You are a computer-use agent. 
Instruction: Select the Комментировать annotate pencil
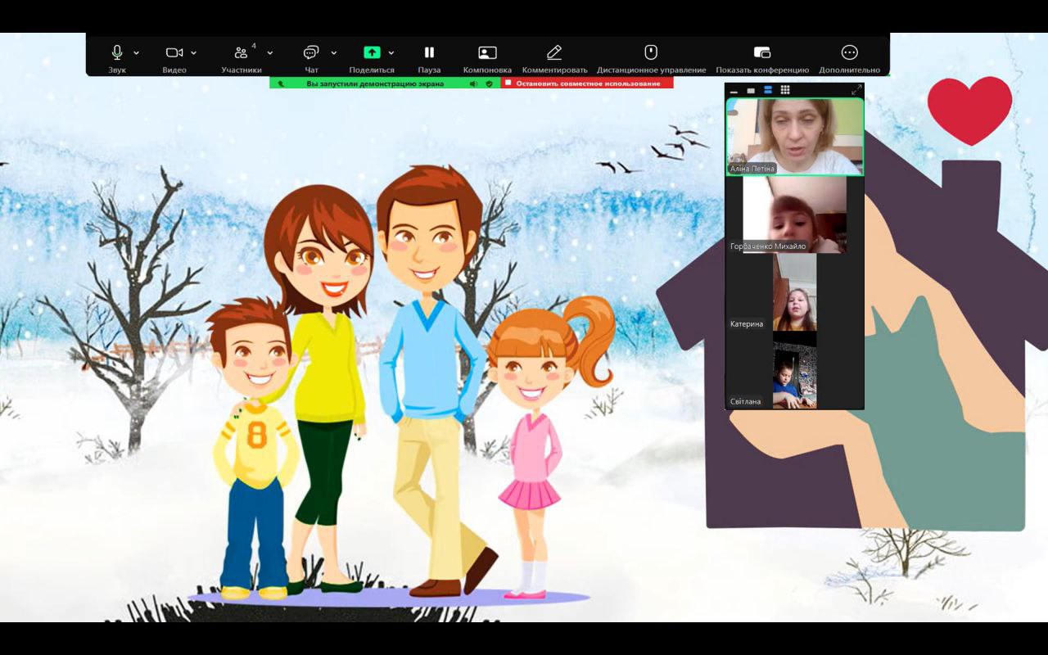tap(554, 53)
